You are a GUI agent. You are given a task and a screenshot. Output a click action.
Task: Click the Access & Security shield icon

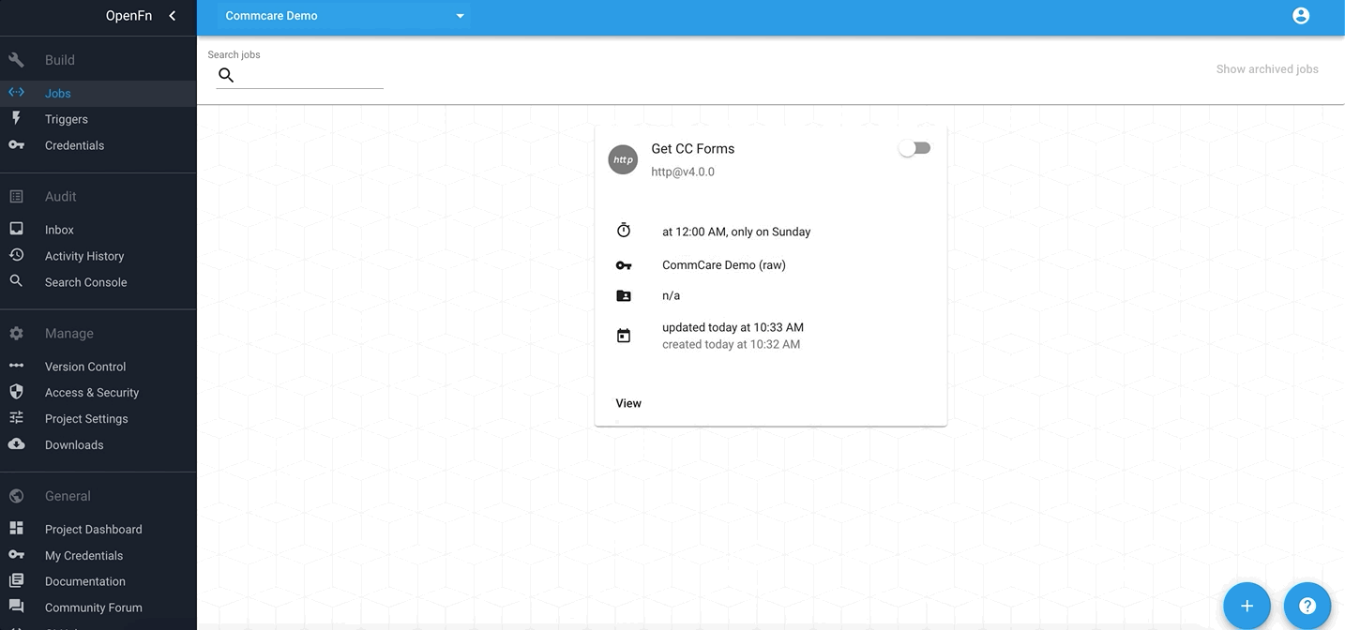tap(16, 392)
